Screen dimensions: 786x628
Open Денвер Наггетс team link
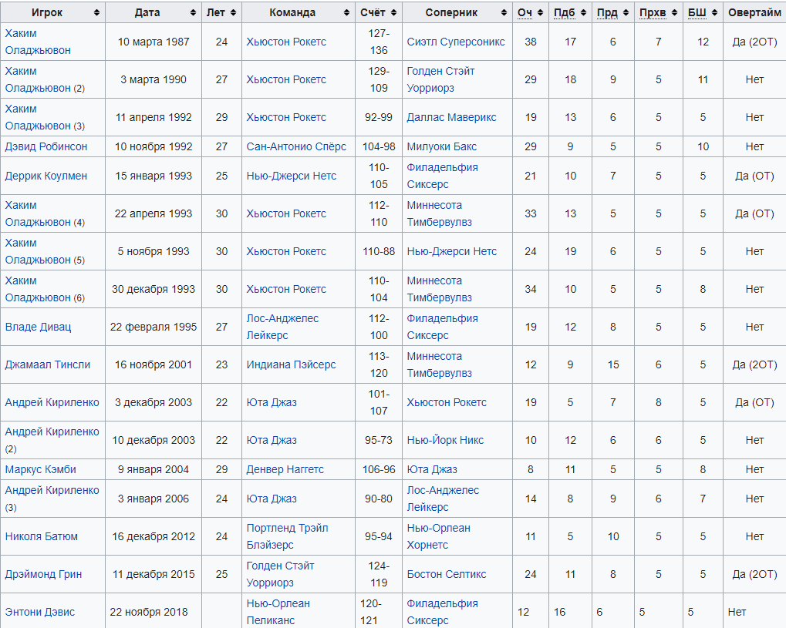coord(285,469)
